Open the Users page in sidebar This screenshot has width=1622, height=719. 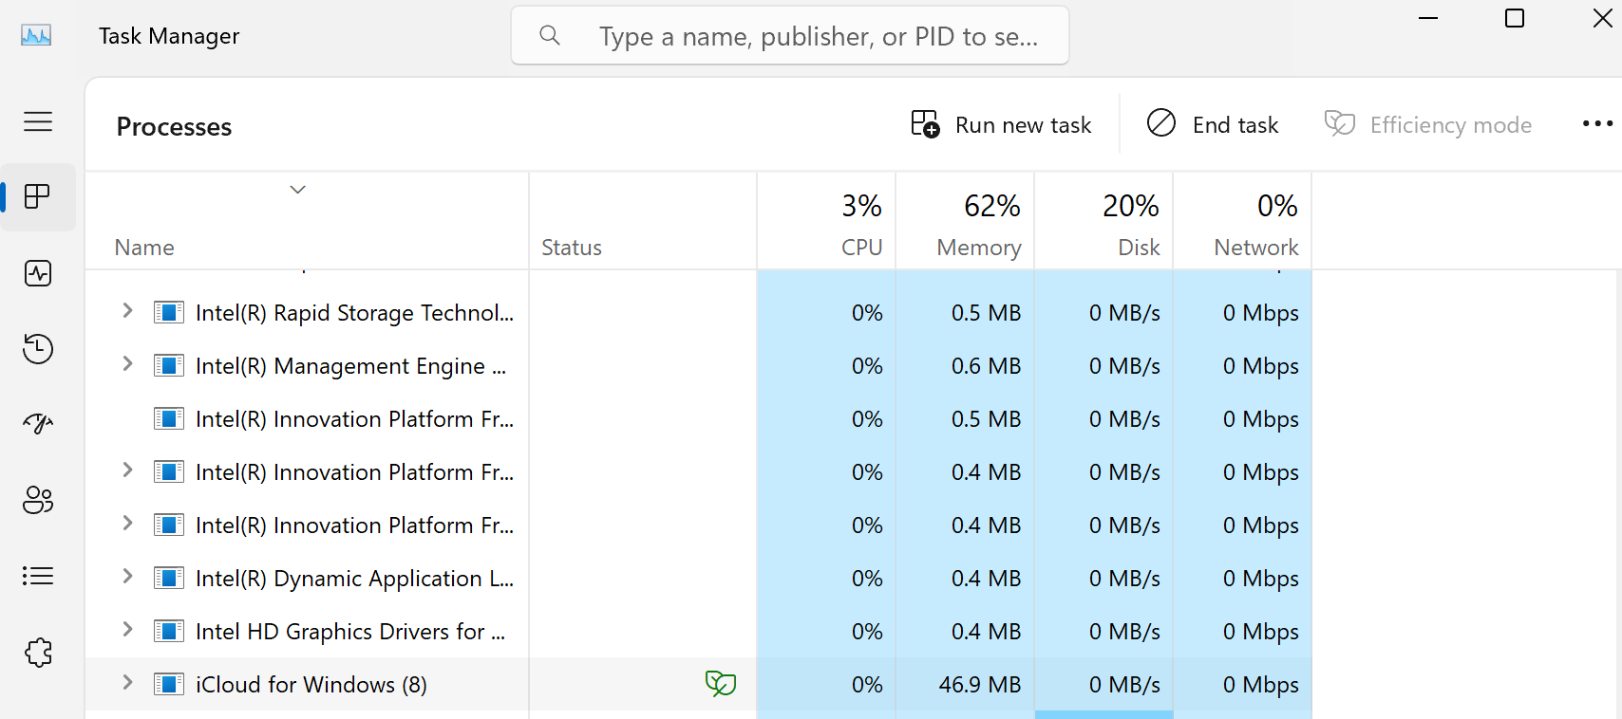[x=38, y=500]
